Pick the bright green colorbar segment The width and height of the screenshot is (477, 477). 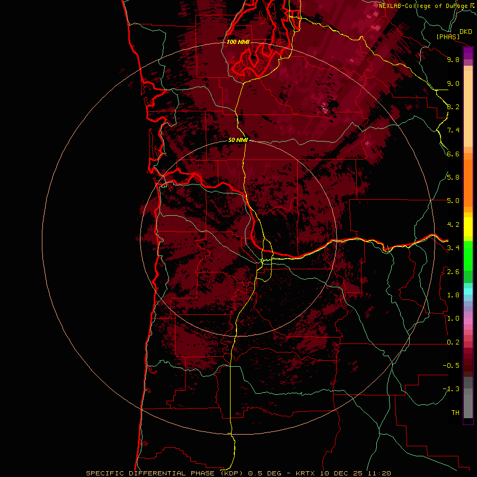(x=468, y=255)
